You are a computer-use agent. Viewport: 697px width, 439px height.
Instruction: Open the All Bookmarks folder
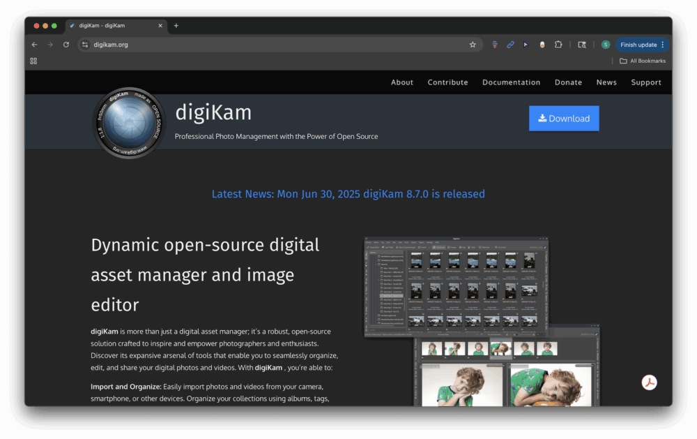tap(642, 61)
